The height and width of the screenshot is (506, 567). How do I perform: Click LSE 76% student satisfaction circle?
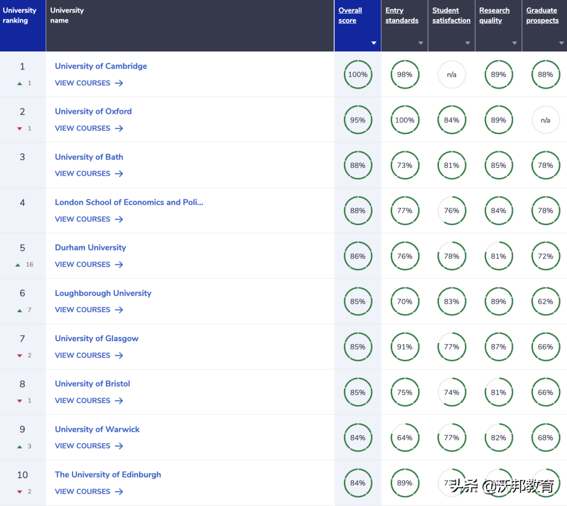[451, 210]
